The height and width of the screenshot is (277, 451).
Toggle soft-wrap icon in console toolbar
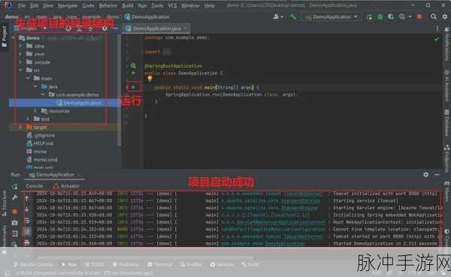tap(27, 221)
